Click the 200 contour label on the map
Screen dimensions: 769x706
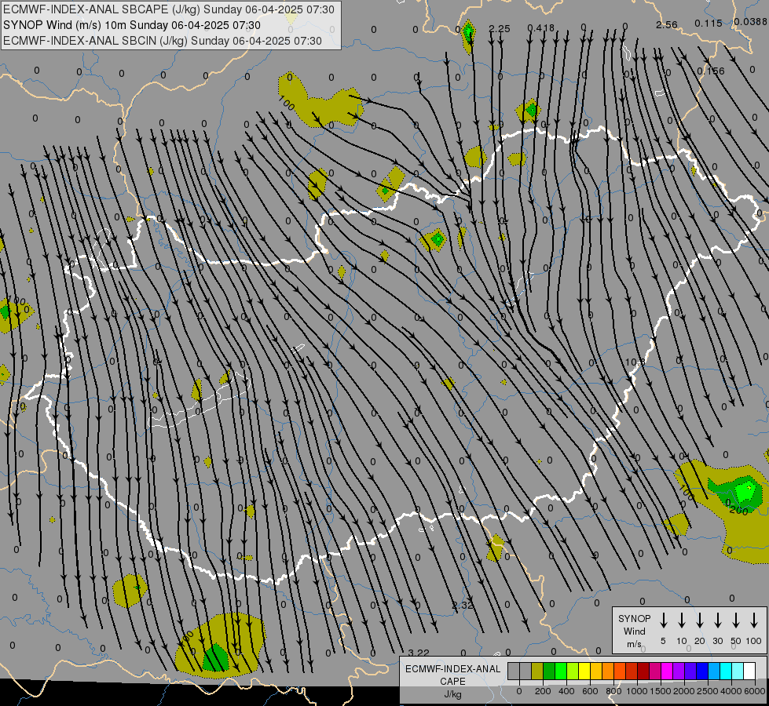tap(738, 511)
